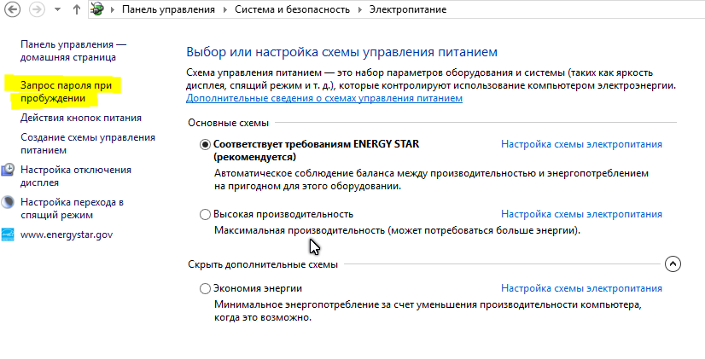
Task: Collapse additional plans with round chevron
Action: [673, 264]
